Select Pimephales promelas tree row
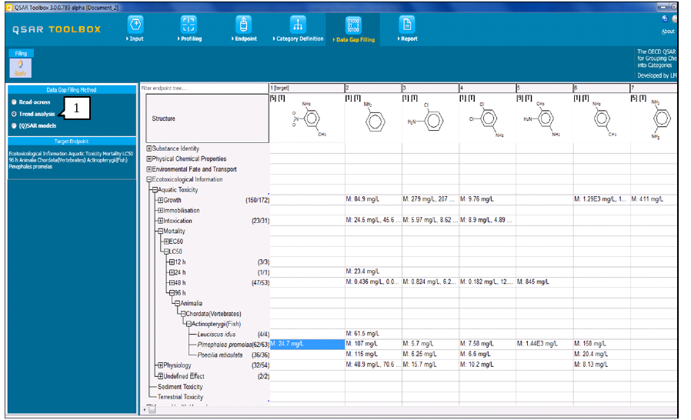Image resolution: width=691 pixels, height=420 pixels. (x=225, y=345)
